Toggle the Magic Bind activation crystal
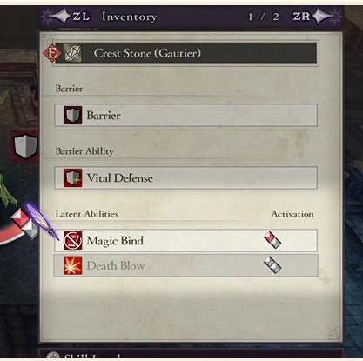Image resolution: width=363 pixels, height=361 pixels. coord(272,240)
